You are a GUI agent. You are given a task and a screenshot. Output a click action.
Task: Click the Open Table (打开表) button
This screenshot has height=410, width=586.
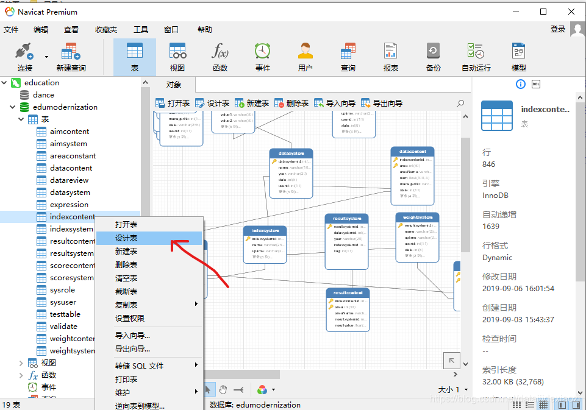(x=173, y=103)
